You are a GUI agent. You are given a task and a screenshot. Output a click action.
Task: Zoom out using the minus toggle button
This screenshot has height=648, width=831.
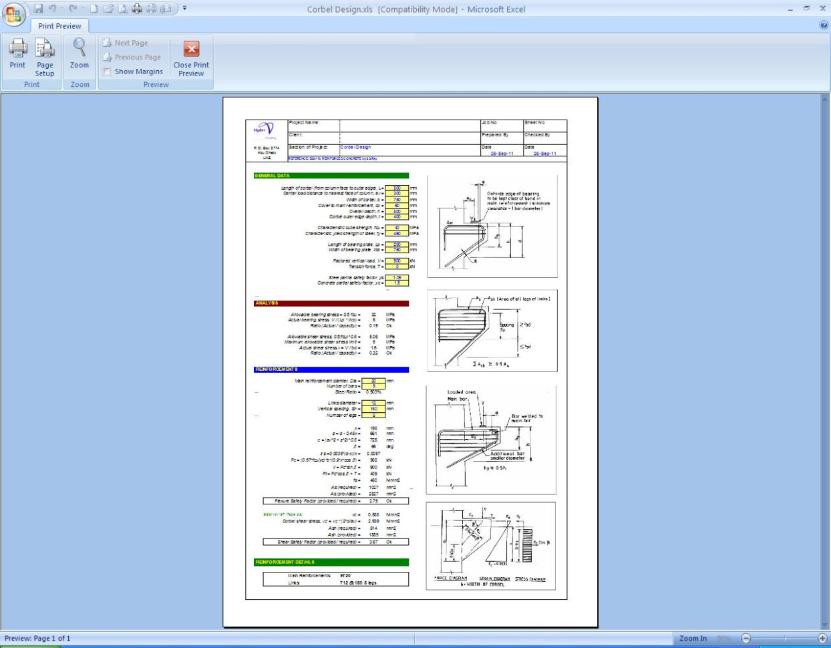[x=746, y=638]
